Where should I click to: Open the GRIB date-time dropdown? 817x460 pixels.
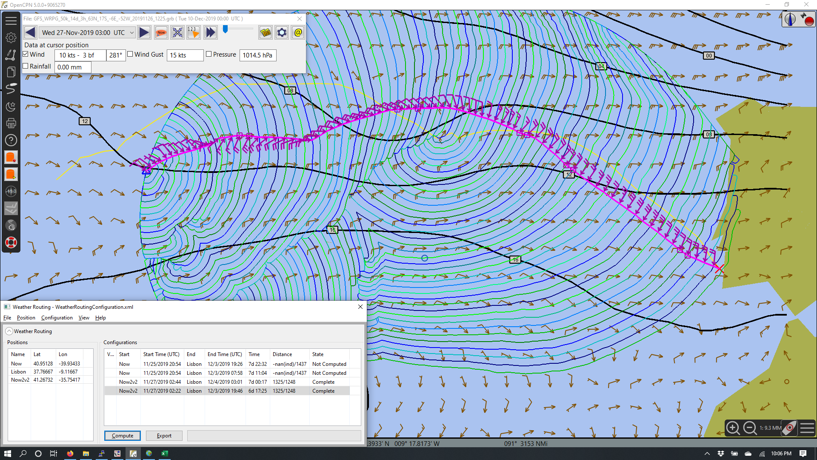[x=88, y=32]
